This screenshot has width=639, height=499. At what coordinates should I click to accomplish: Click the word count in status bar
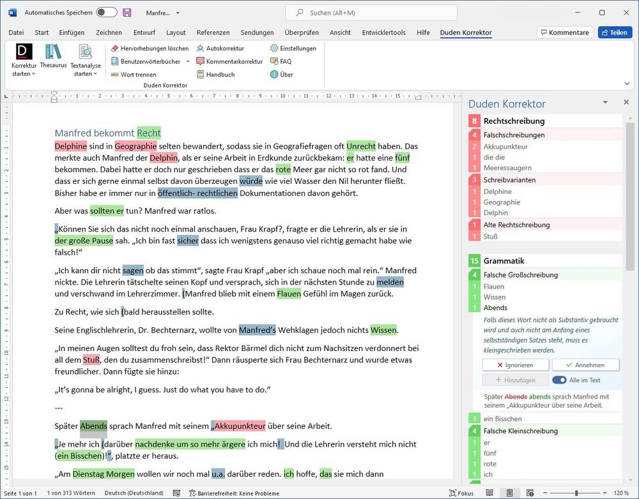[71, 493]
